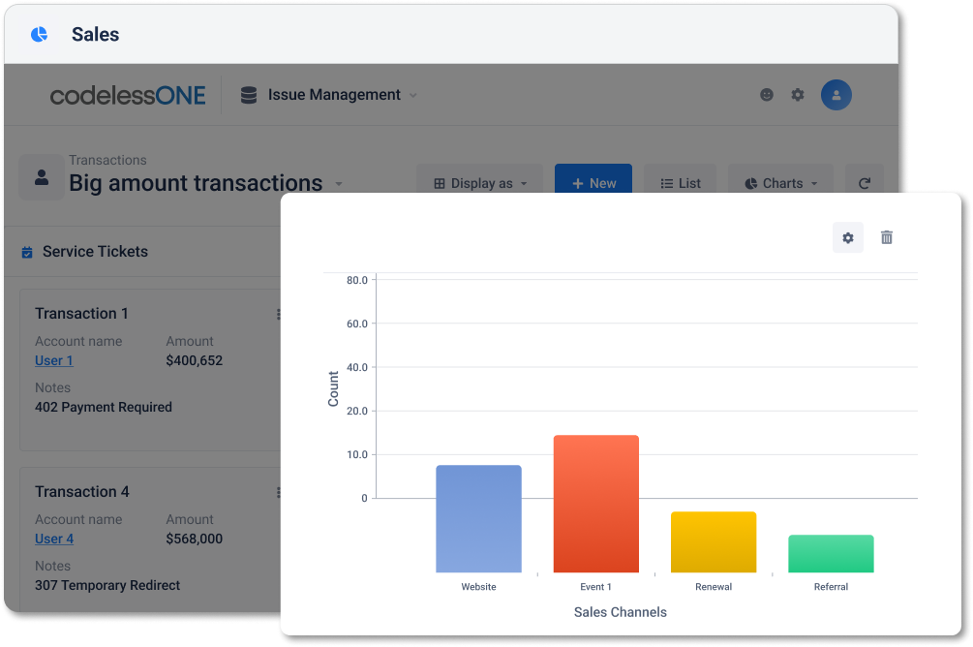Open the Display as dropdown
The image size is (973, 647).
tap(479, 183)
